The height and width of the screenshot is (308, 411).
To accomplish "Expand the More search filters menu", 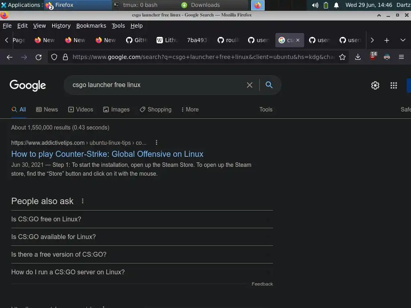I will [190, 109].
